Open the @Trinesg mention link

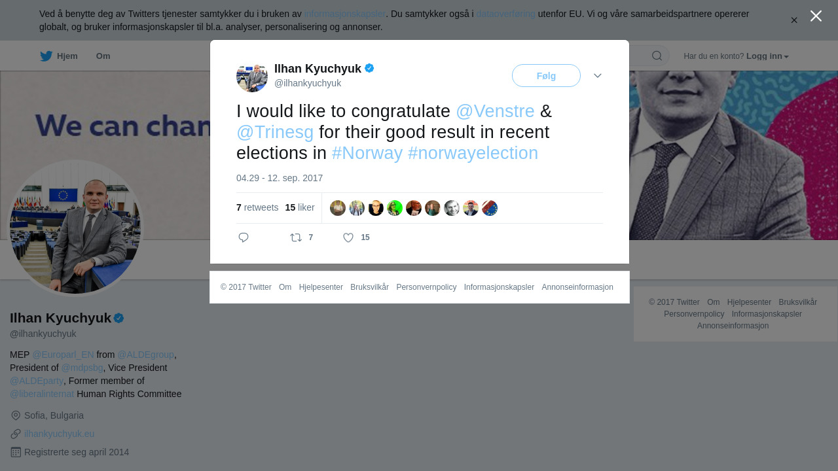tap(275, 132)
